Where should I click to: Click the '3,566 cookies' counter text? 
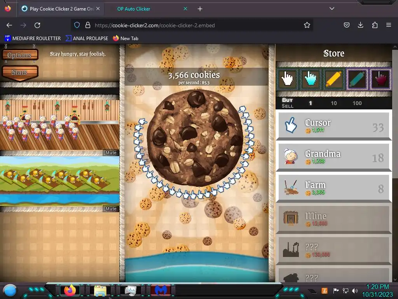194,75
